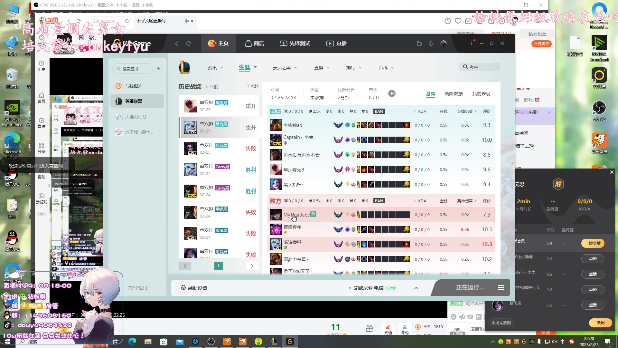
Task: Click the match replay play icon
Action: [391, 94]
